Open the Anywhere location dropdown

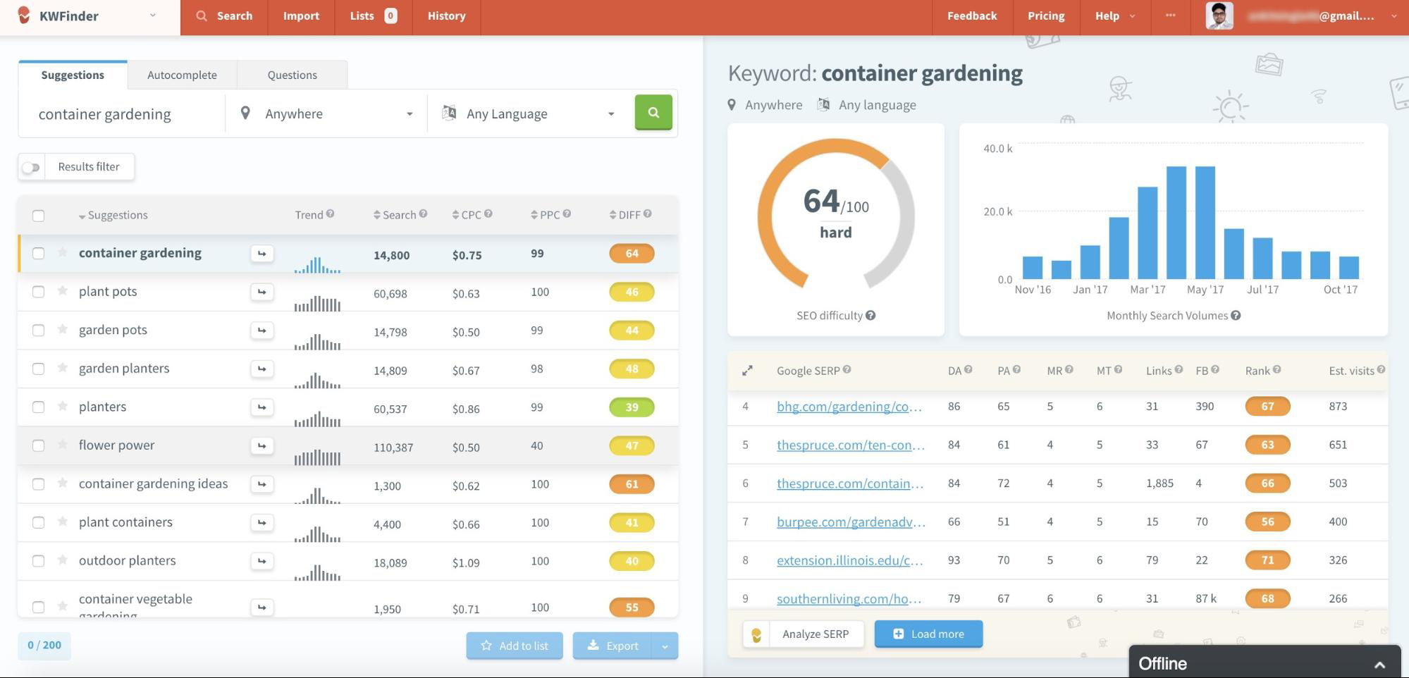coord(409,113)
